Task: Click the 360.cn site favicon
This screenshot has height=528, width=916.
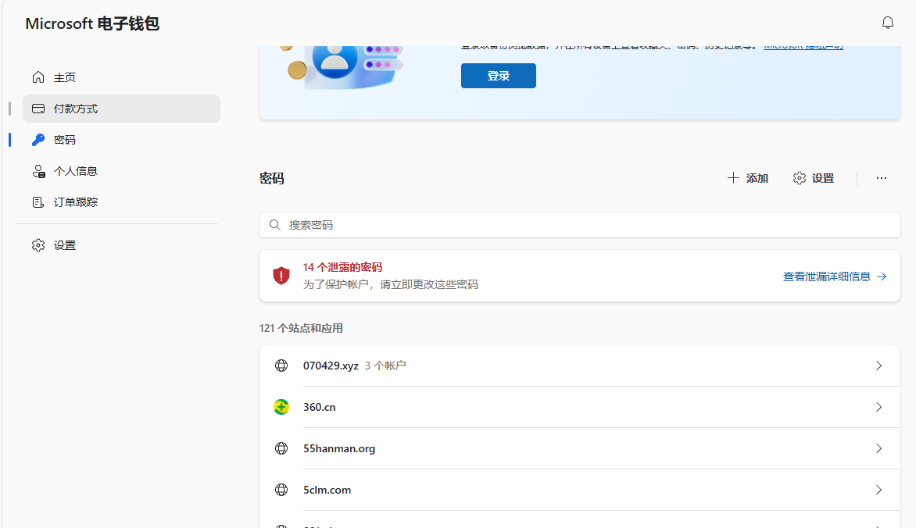Action: (x=281, y=407)
